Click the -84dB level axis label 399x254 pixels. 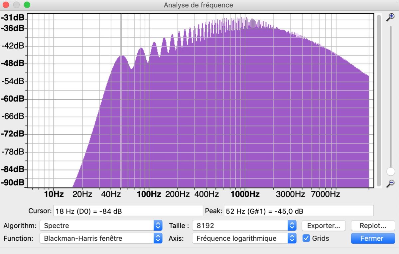[x=13, y=169]
